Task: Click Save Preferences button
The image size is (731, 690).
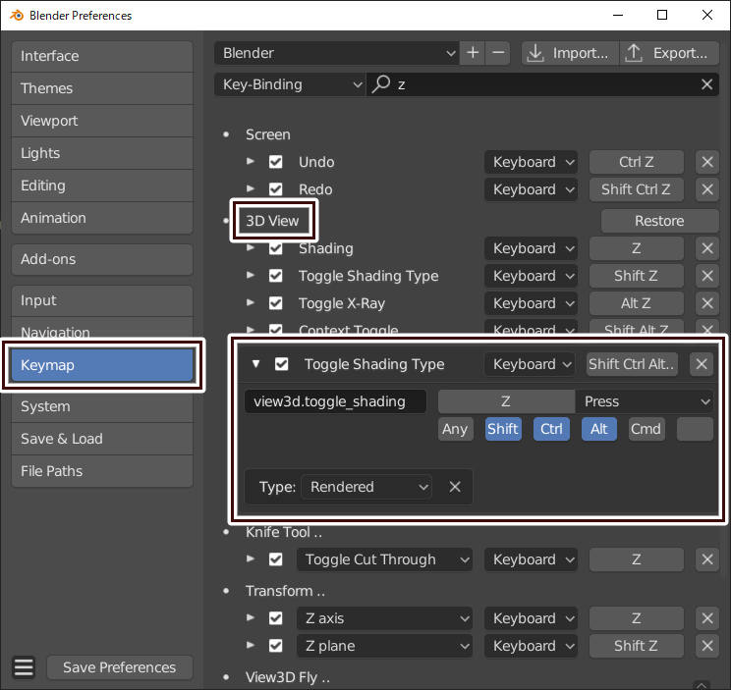Action: [120, 667]
